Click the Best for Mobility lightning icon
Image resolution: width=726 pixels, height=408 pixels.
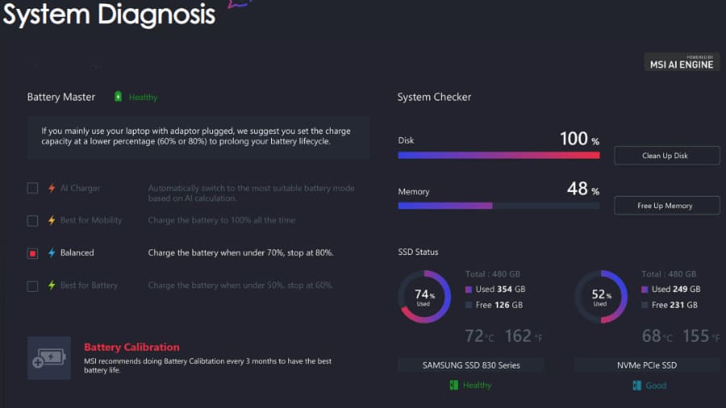(52, 221)
